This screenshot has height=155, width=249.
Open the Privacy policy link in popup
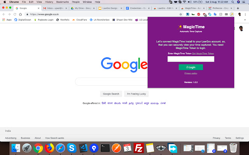[x=191, y=73]
